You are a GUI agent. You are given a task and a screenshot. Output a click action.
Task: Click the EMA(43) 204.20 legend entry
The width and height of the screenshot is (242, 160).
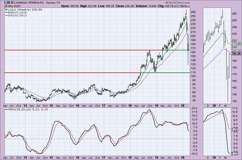[x=17, y=15]
